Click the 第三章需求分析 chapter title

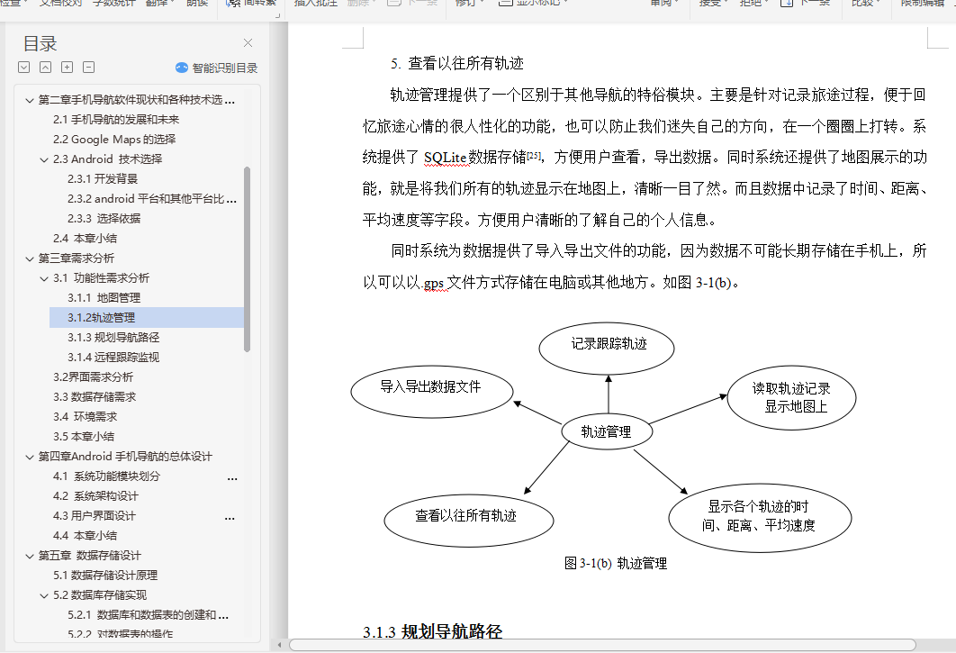pos(77,258)
